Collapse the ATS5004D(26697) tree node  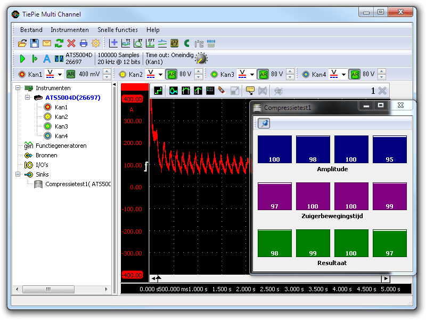coord(28,97)
